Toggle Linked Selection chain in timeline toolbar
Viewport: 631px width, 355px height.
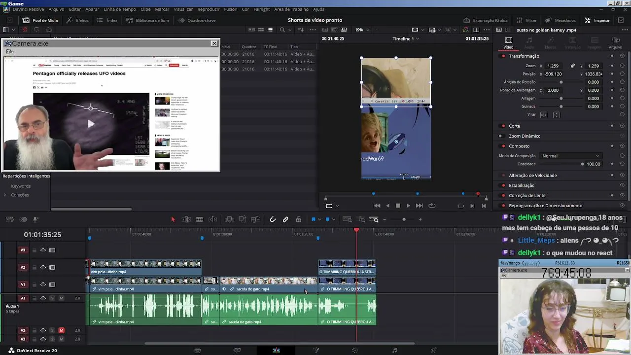[x=285, y=219]
